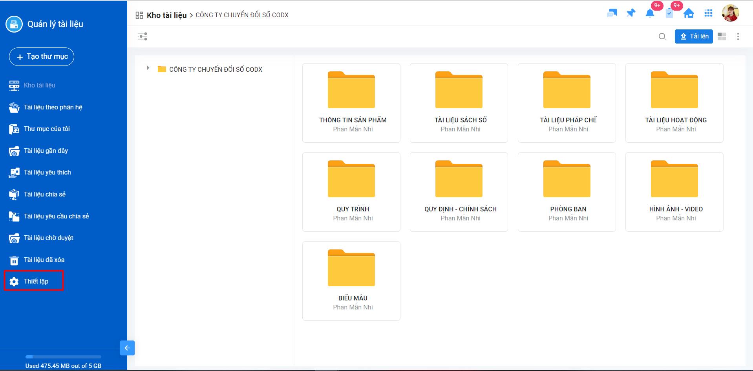The width and height of the screenshot is (753, 371).
Task: Open the Kho tài liệu sidebar item
Action: tap(33, 85)
